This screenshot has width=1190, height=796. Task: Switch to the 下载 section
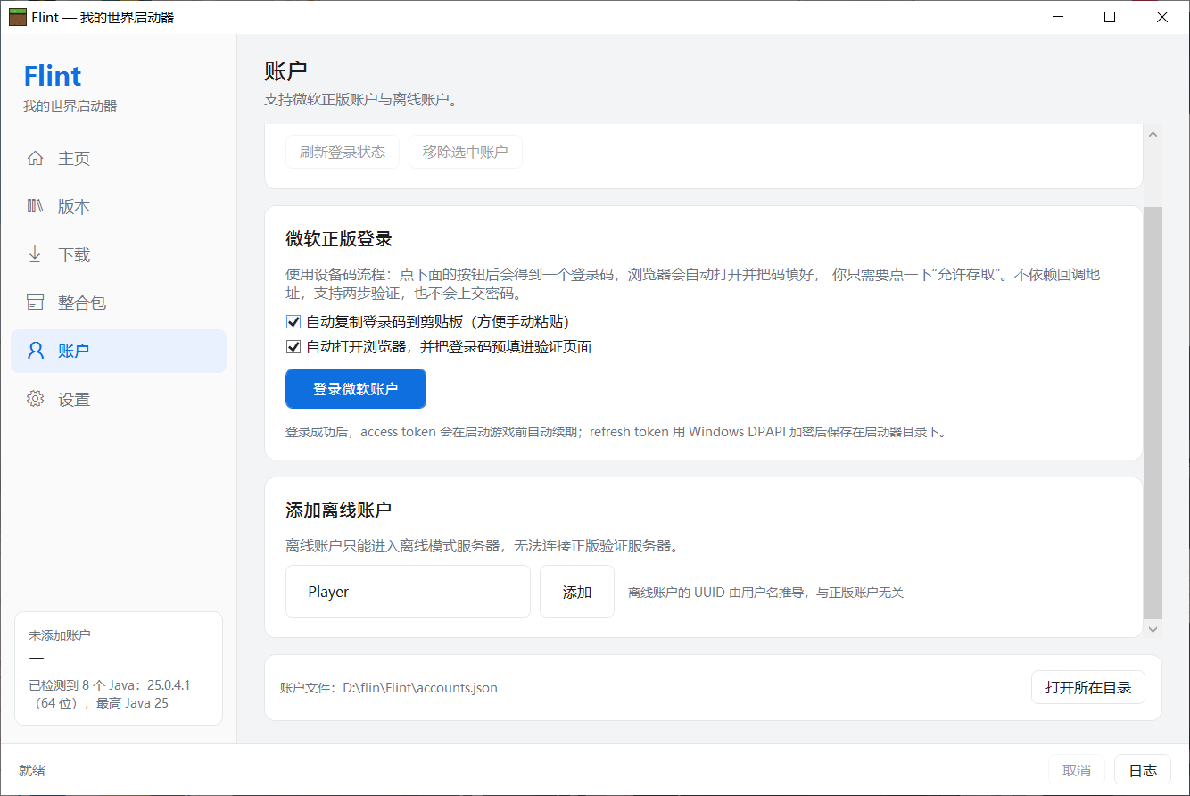coord(119,255)
